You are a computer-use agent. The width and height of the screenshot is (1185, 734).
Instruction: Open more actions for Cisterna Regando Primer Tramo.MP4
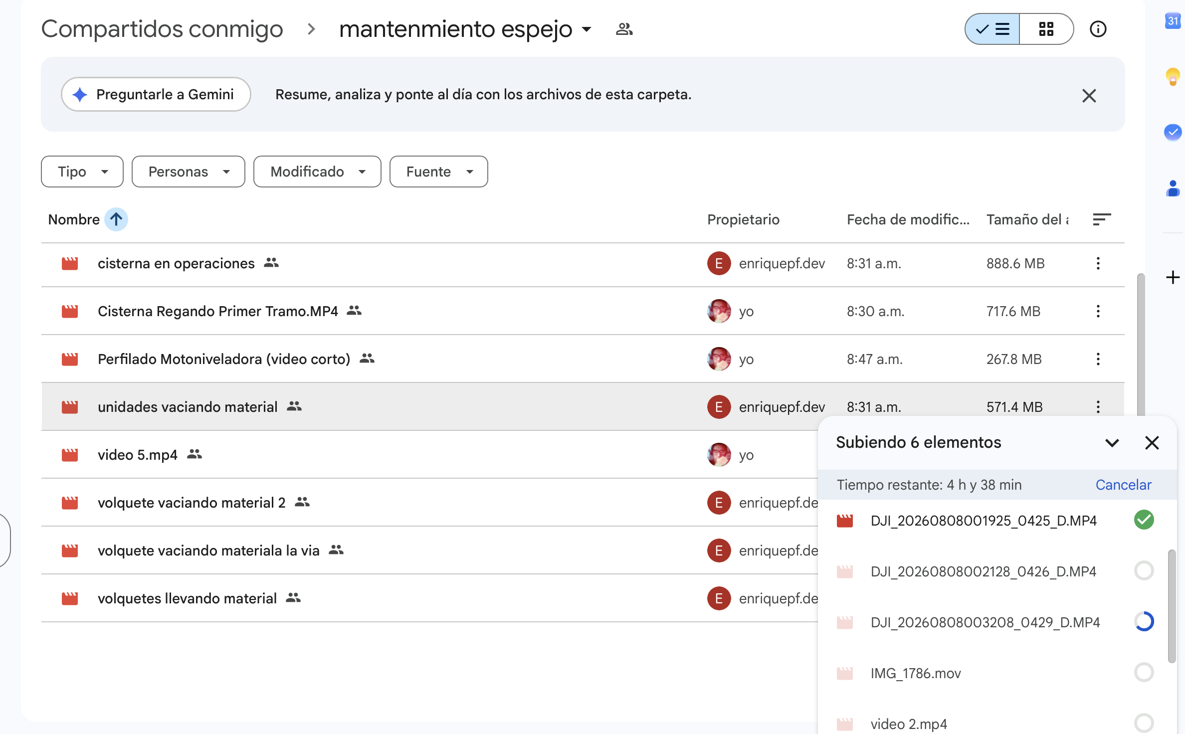tap(1098, 311)
